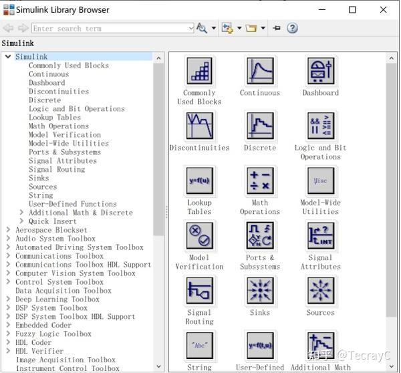
Task: Click the new model toolbar icon
Action: pos(227,28)
